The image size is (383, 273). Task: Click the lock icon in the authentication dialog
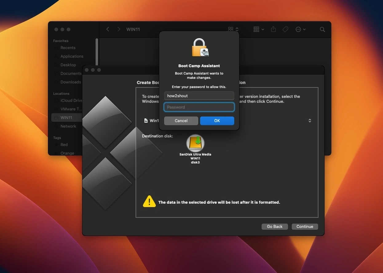[x=200, y=48]
